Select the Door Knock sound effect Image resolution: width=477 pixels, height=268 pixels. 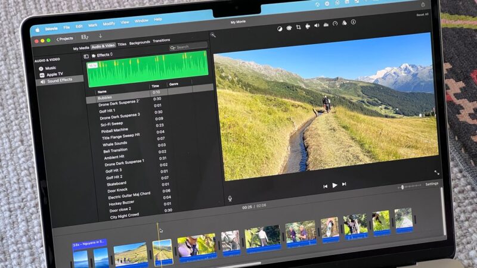pos(117,191)
